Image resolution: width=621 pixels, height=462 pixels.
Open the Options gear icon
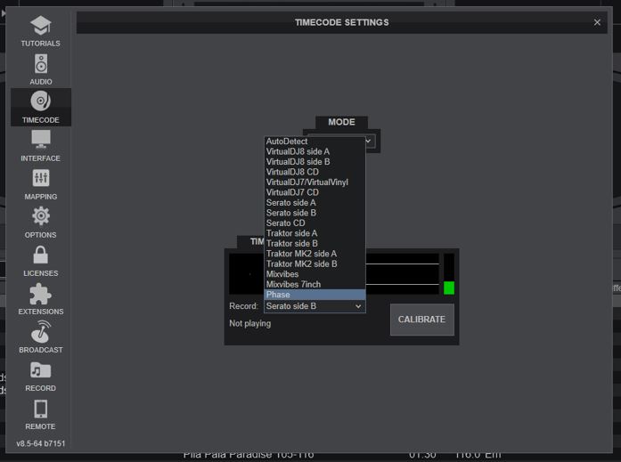pos(40,217)
